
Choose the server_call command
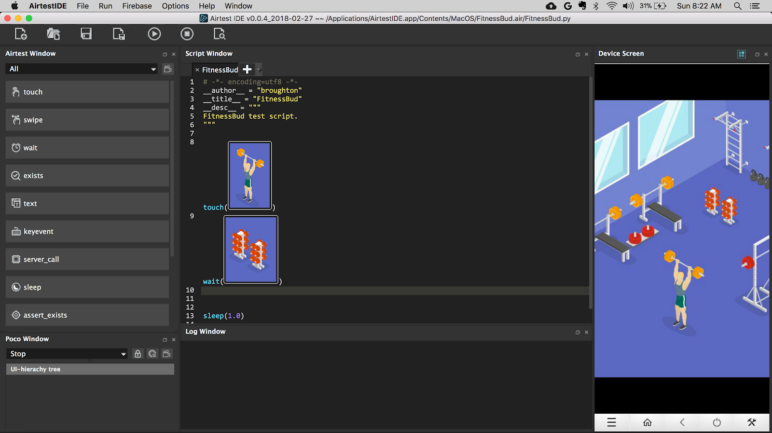87,259
